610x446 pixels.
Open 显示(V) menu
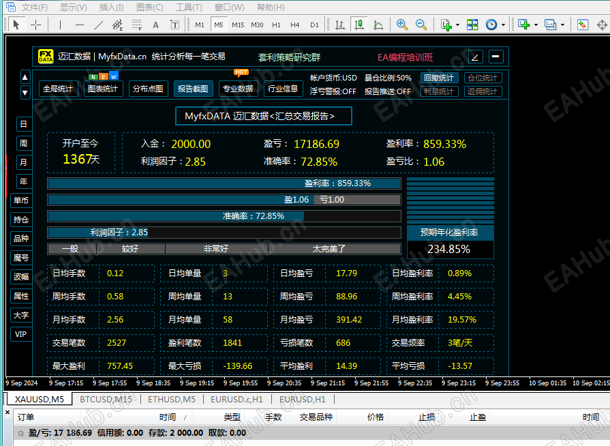74,7
